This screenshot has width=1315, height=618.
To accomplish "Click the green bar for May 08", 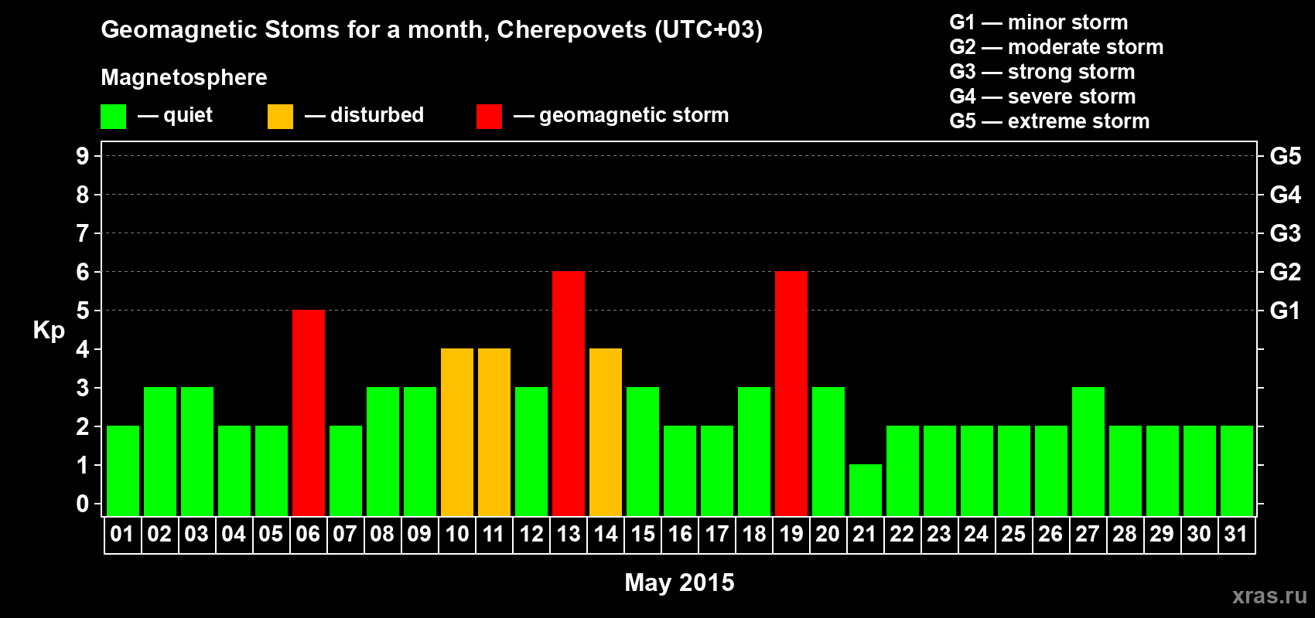I will tap(383, 451).
